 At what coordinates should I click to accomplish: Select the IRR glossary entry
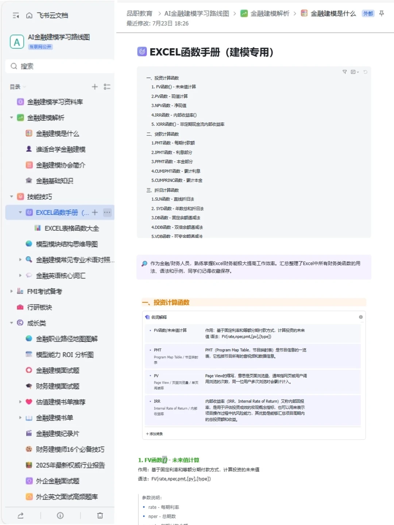pyautogui.click(x=252, y=410)
